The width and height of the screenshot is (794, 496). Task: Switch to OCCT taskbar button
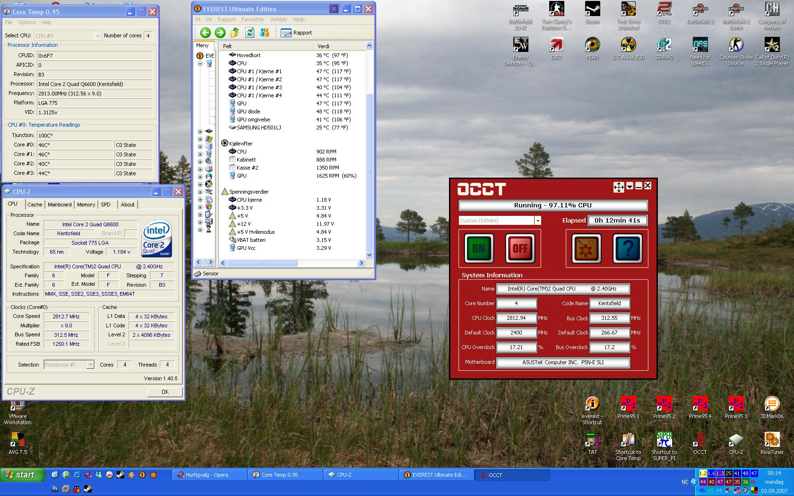point(512,475)
